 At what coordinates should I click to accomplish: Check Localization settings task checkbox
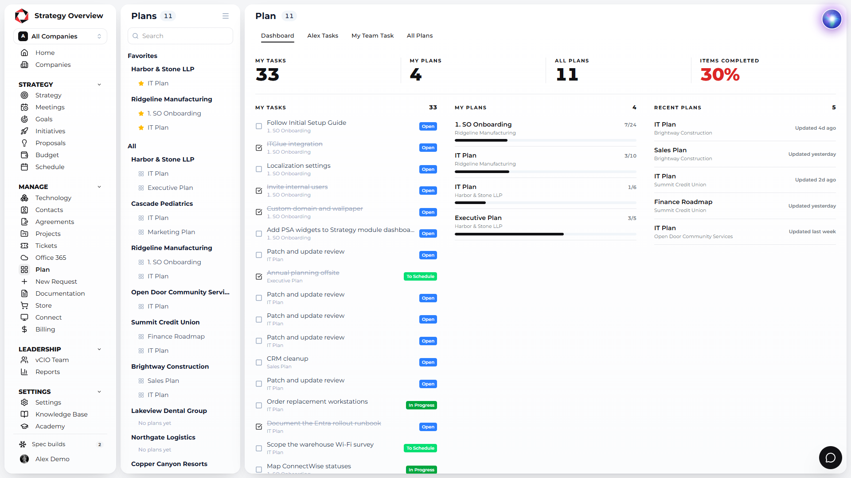pyautogui.click(x=259, y=169)
